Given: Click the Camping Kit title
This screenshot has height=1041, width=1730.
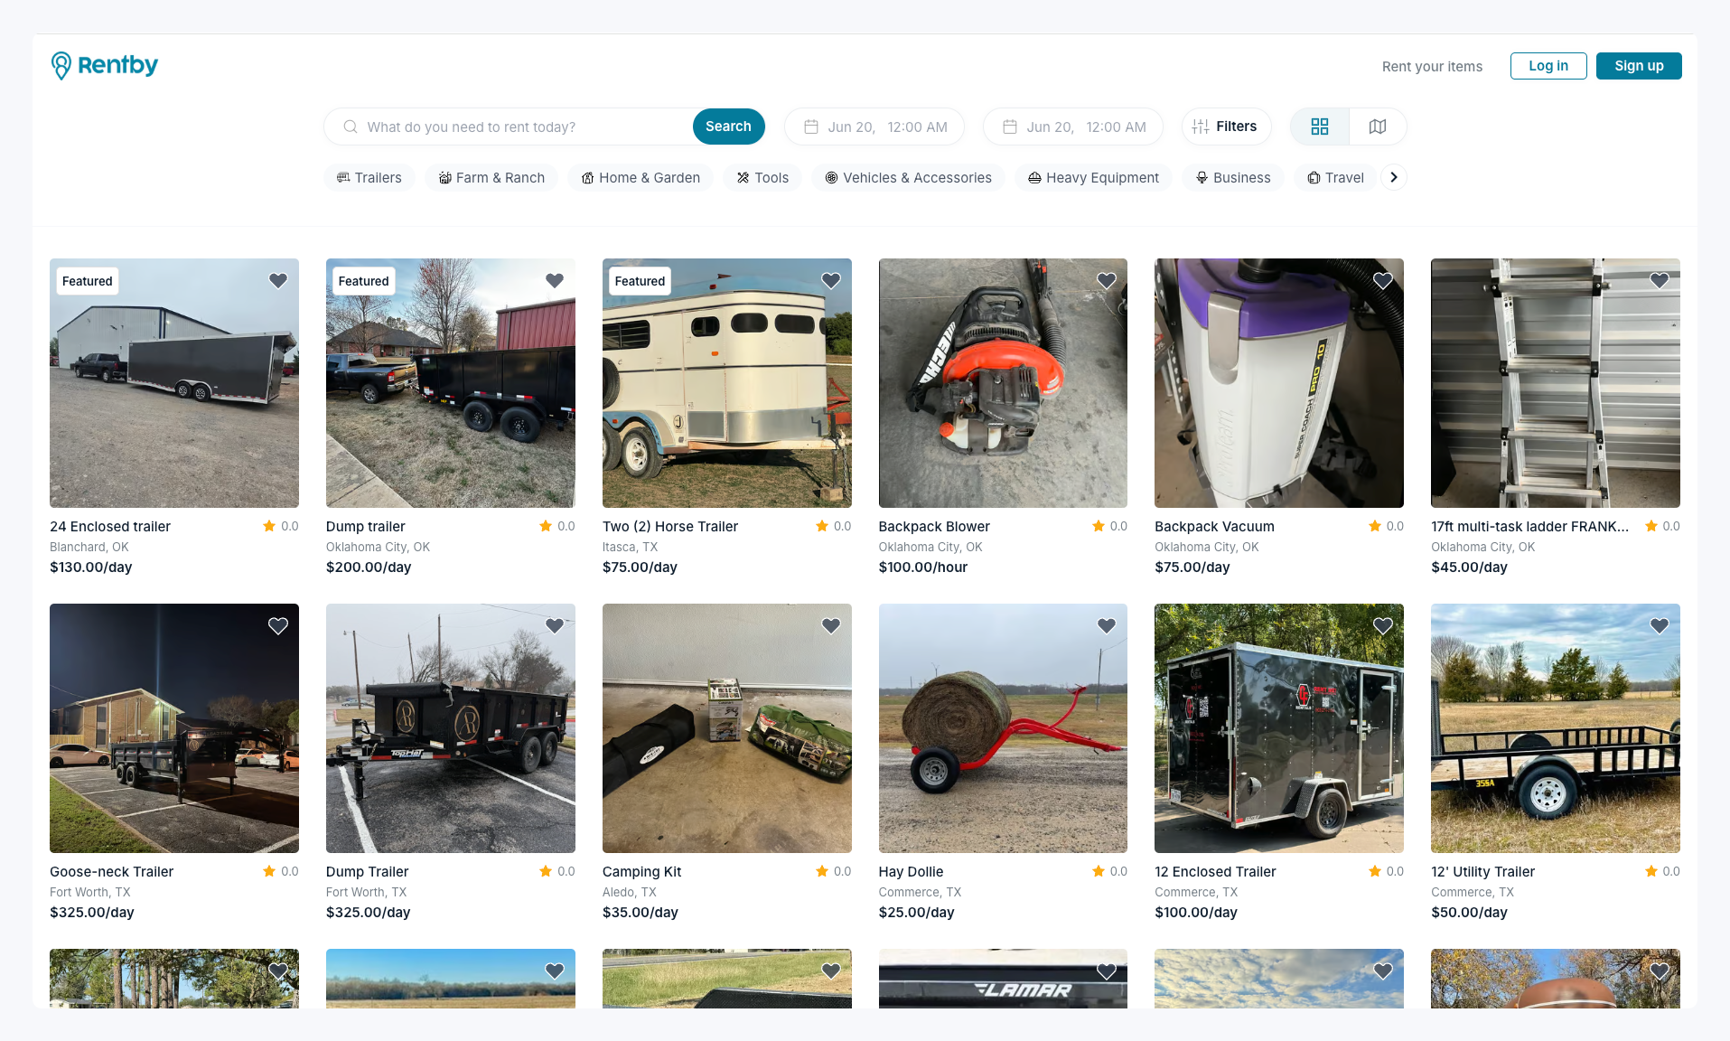Looking at the screenshot, I should click(642, 872).
